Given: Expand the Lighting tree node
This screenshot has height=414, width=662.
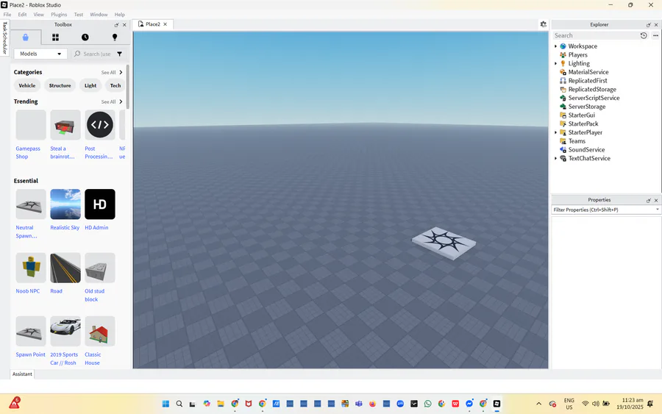Looking at the screenshot, I should tap(555, 64).
